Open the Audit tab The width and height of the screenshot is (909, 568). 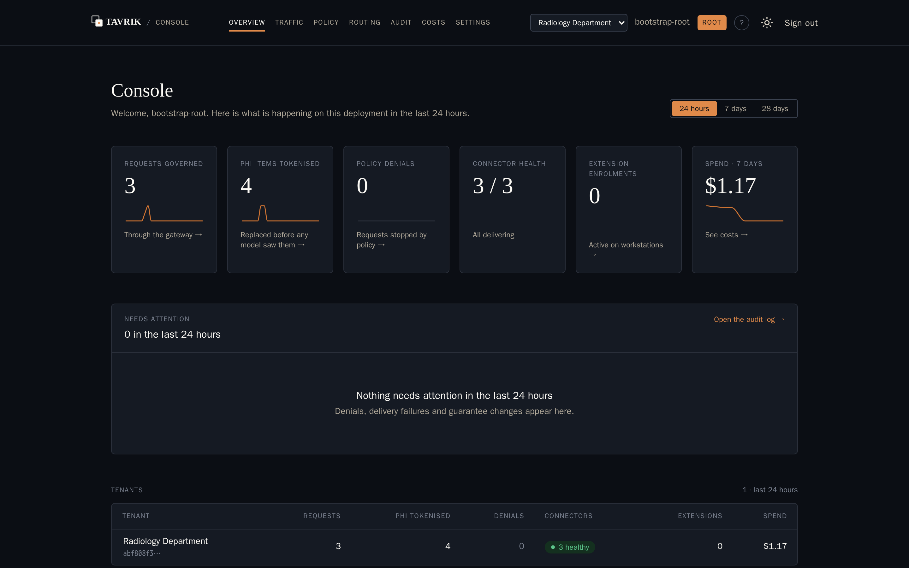(x=401, y=22)
